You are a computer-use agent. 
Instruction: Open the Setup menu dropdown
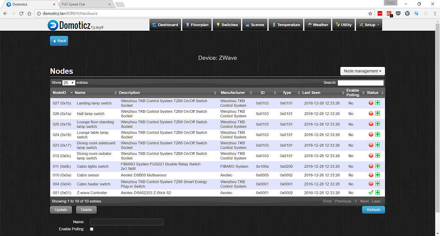coord(369,25)
